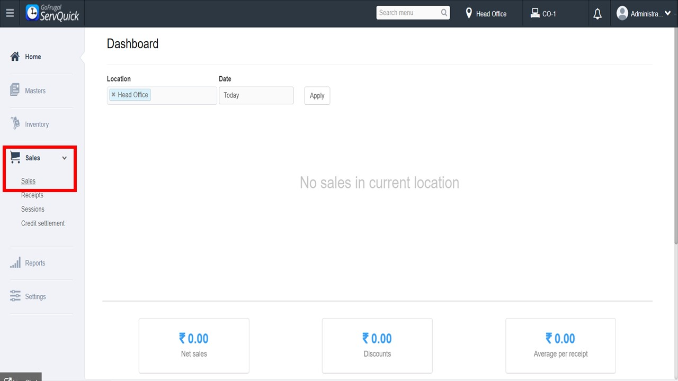Remove the Head Office location tag
Viewport: 678px width, 381px height.
pos(113,95)
